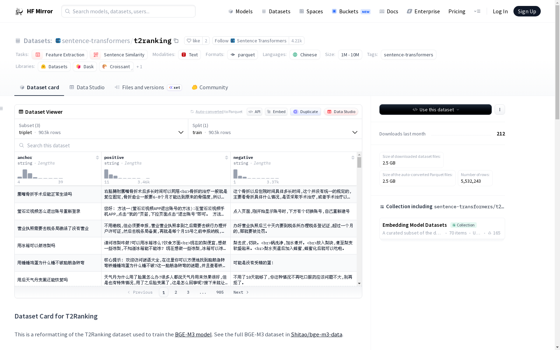
Task: Select the row cell '用冰箱可以做冻梨吗'
Action: [58, 246]
